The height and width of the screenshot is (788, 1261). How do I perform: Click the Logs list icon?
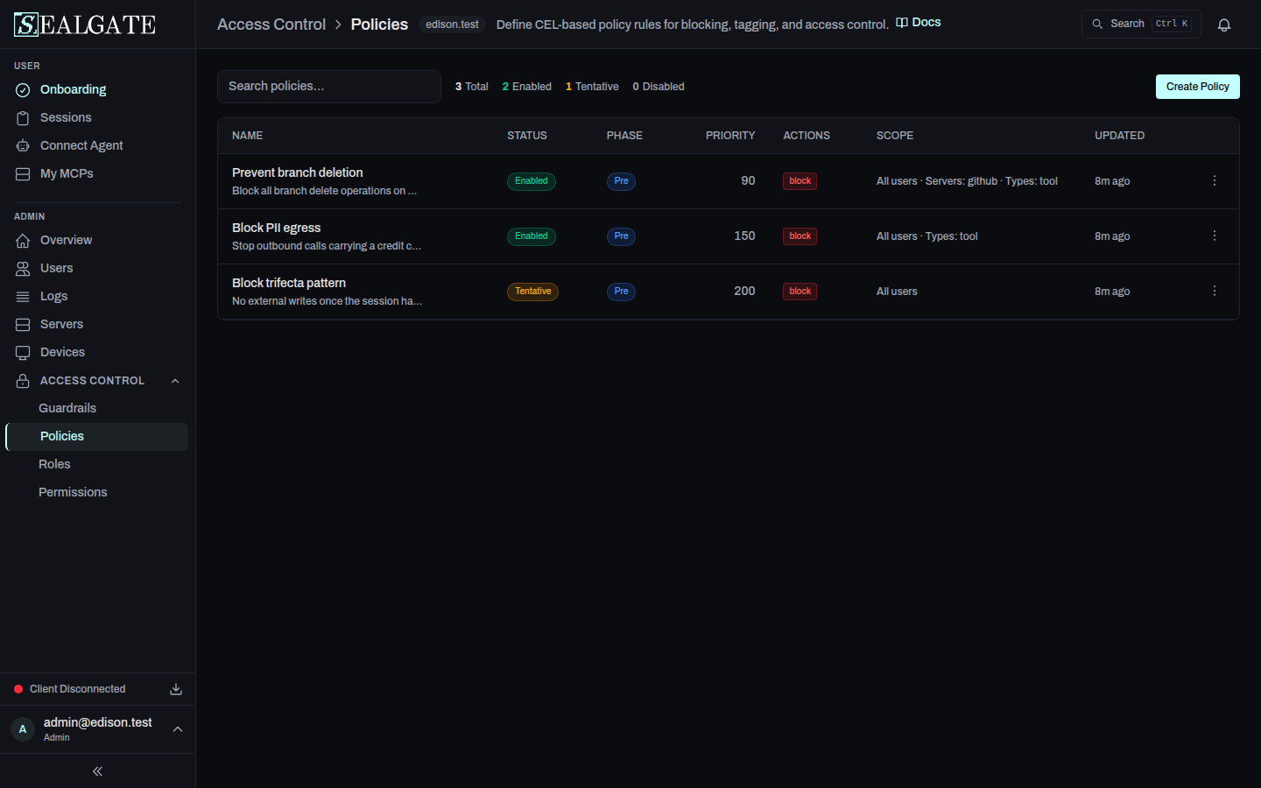[x=23, y=296]
